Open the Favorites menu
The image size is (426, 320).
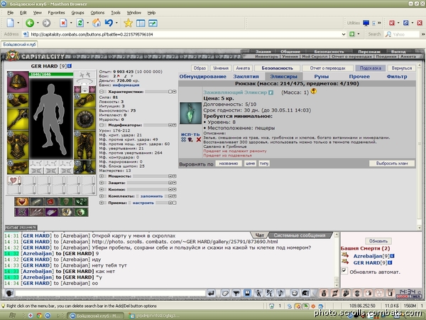click(56, 13)
